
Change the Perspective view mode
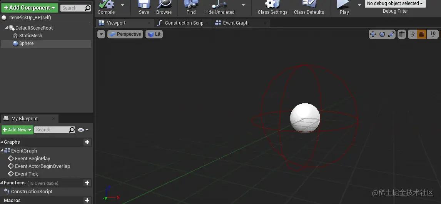(125, 34)
